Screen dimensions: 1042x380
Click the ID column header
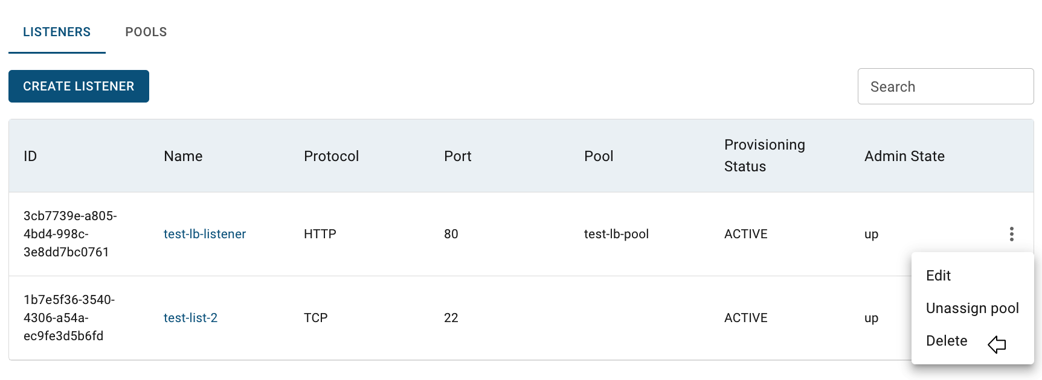point(30,156)
